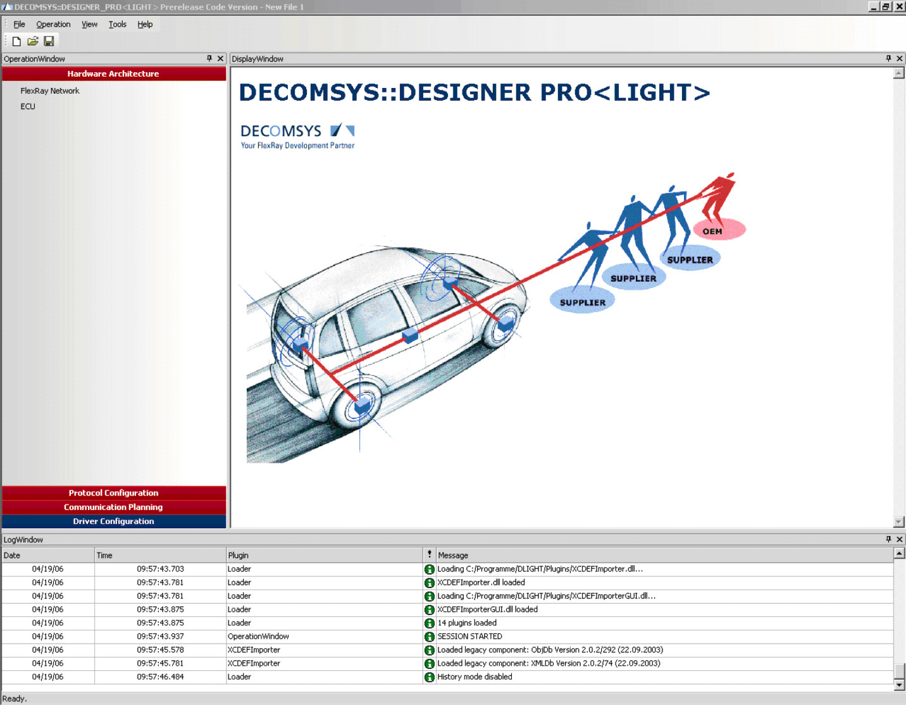Click the New File toolbar icon

(x=16, y=41)
